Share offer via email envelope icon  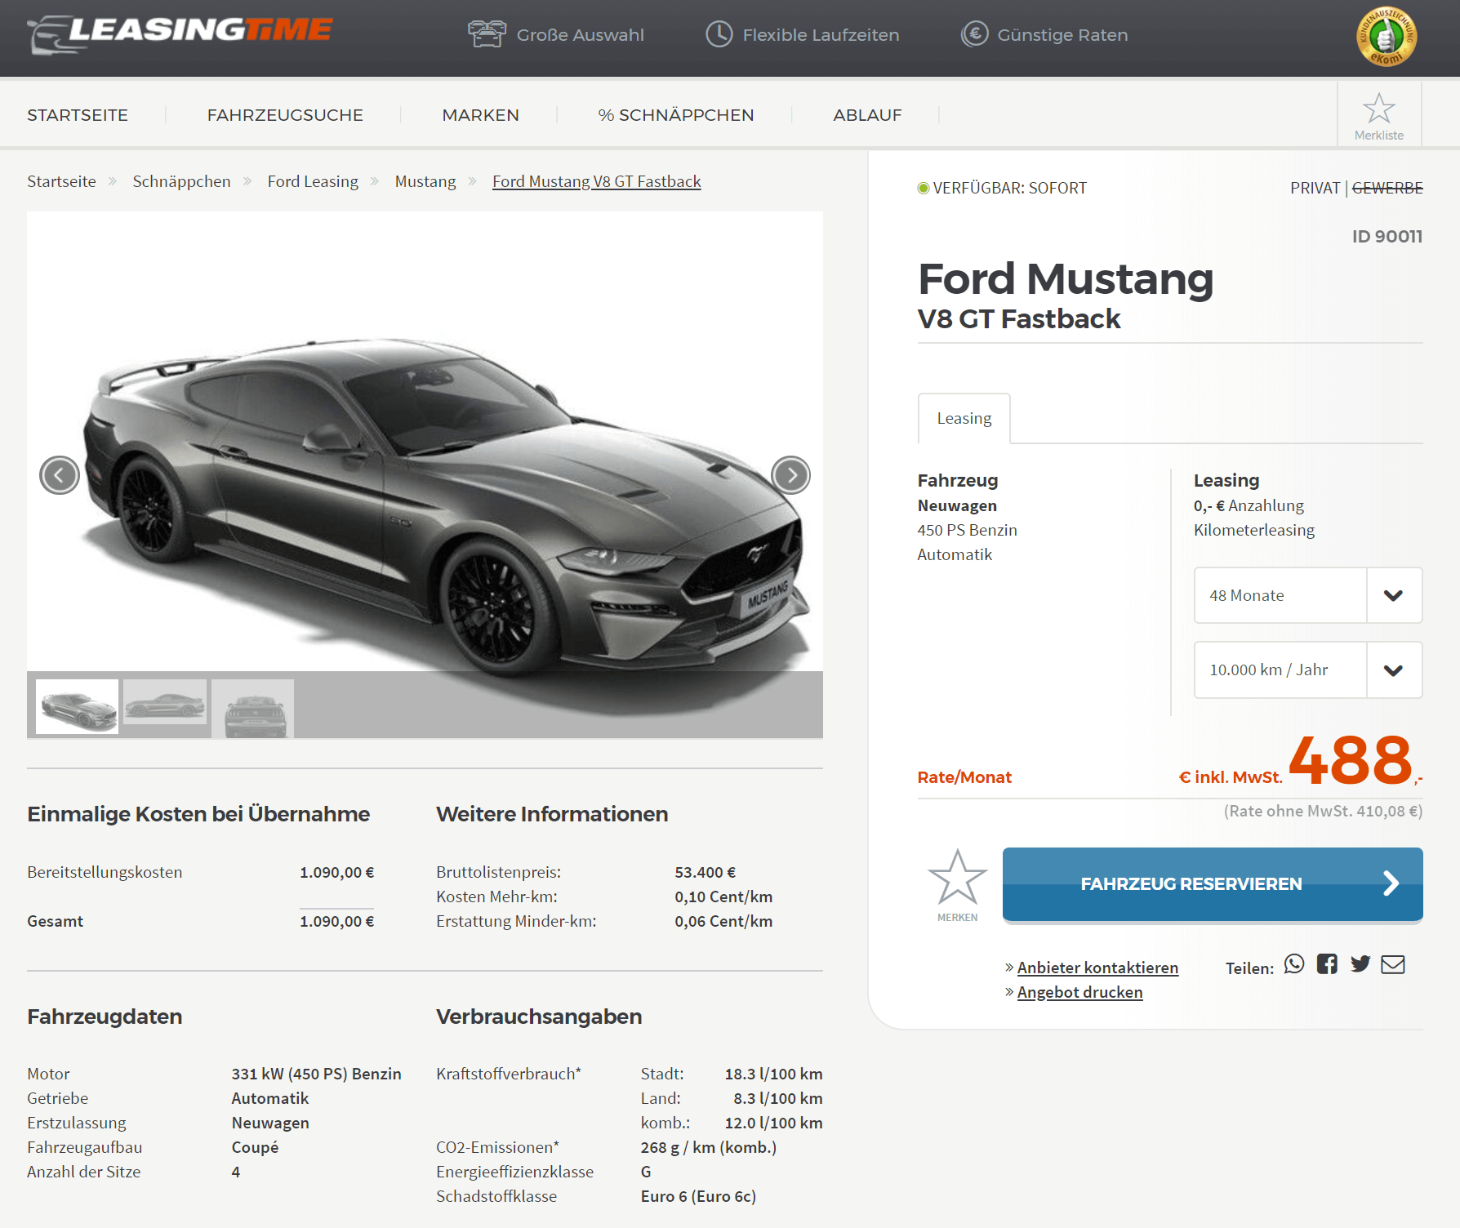click(1393, 965)
